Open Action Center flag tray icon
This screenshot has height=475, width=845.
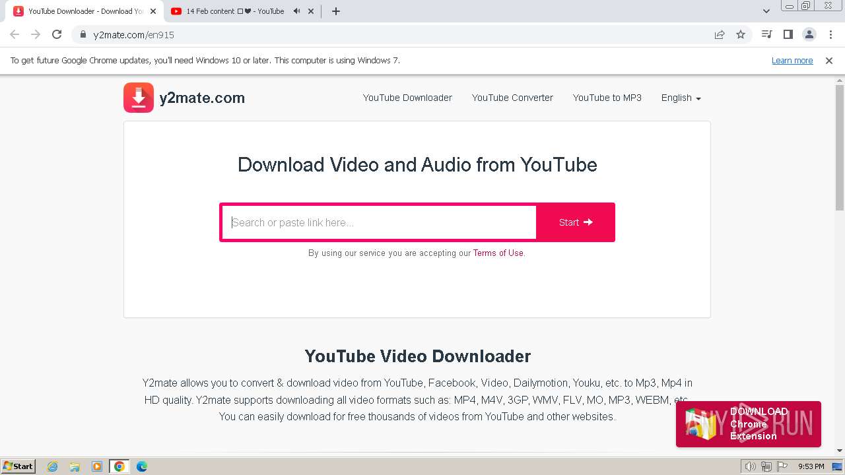[x=782, y=466]
